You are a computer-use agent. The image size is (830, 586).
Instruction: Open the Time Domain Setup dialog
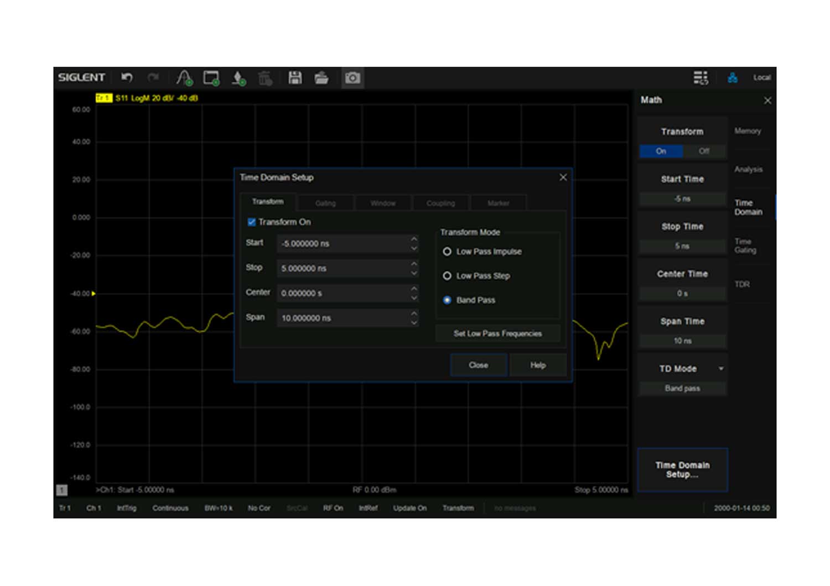(682, 470)
